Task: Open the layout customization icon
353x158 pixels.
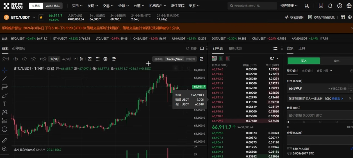Action: (343, 17)
